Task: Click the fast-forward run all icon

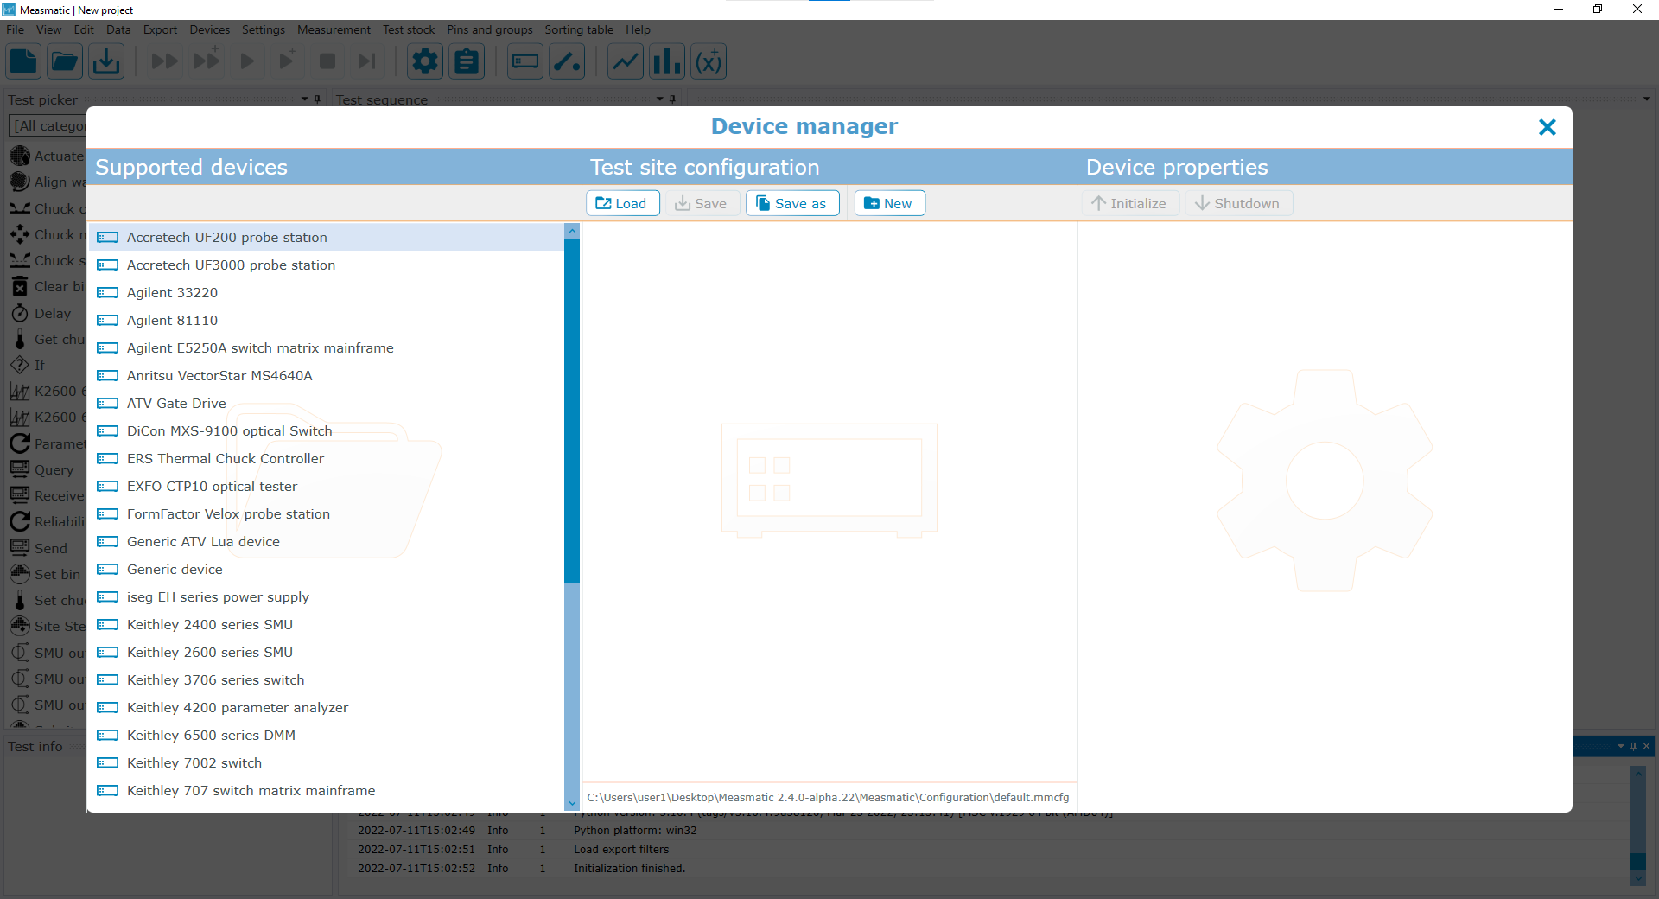Action: [164, 61]
